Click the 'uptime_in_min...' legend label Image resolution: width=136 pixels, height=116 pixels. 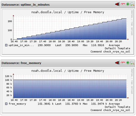point(21,45)
